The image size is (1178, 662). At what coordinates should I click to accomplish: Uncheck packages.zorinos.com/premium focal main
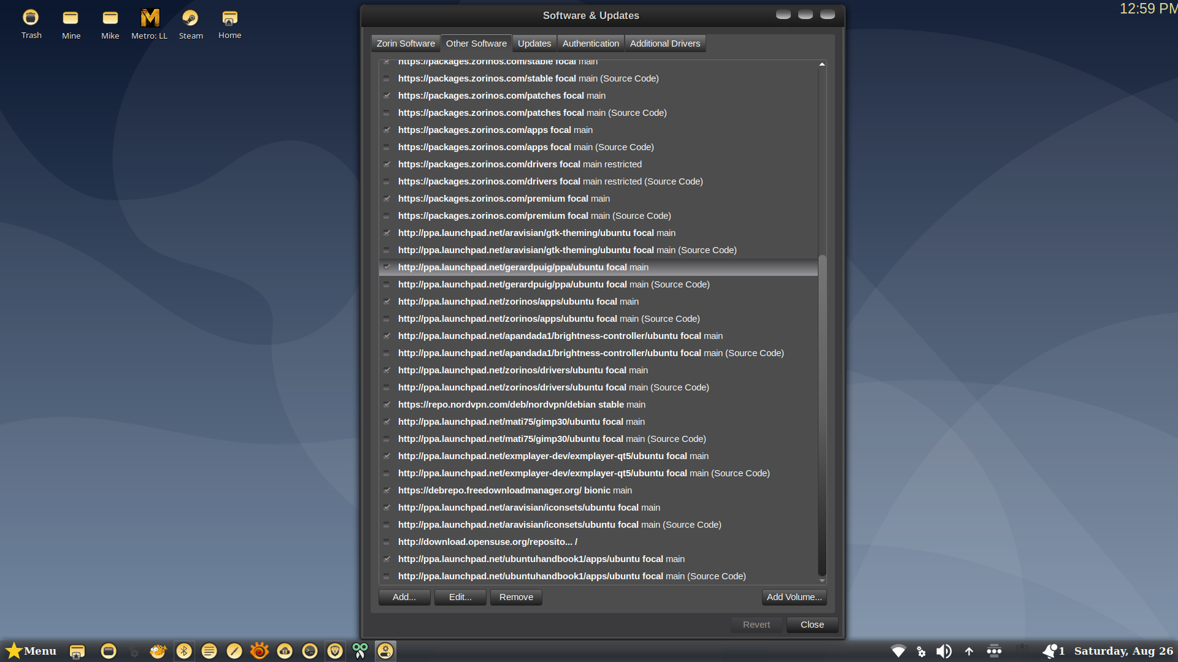(x=387, y=199)
